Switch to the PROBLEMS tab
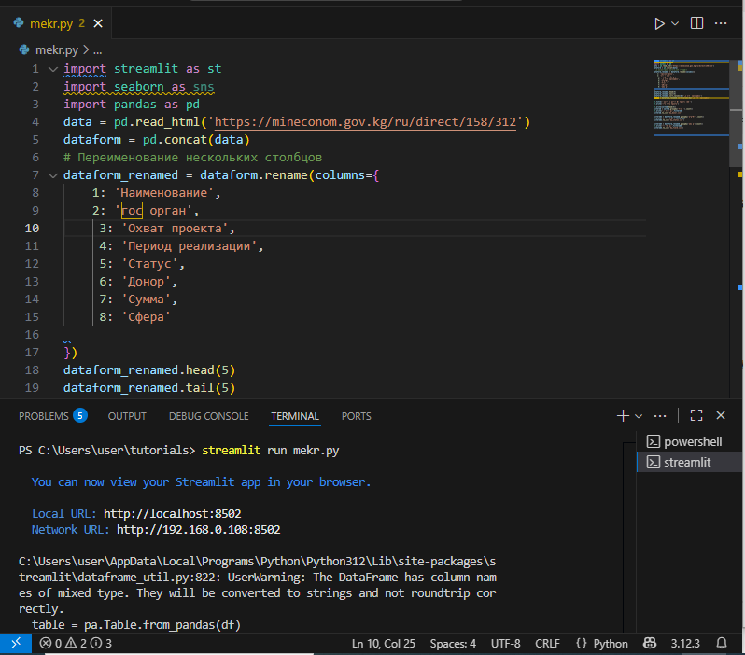 point(44,416)
